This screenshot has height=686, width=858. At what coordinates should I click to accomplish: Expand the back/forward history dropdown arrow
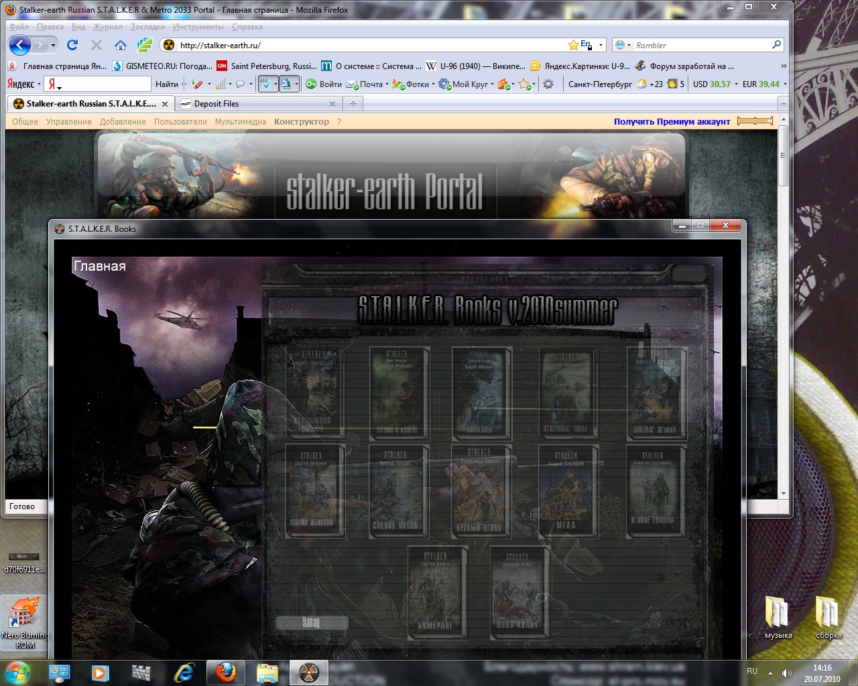[53, 45]
